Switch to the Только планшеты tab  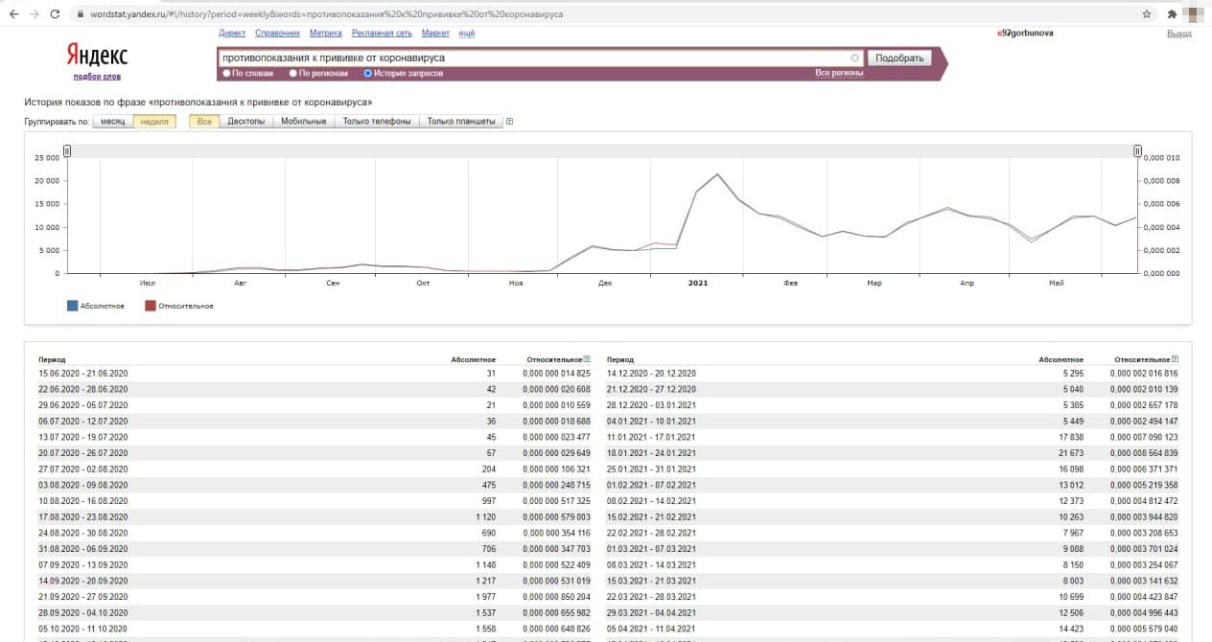461,122
